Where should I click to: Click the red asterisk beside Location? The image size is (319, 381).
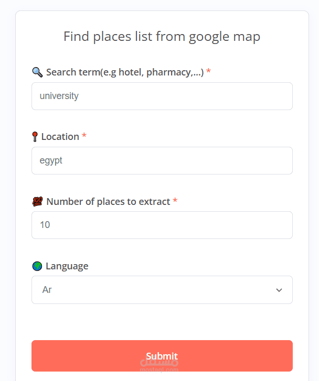coord(84,135)
